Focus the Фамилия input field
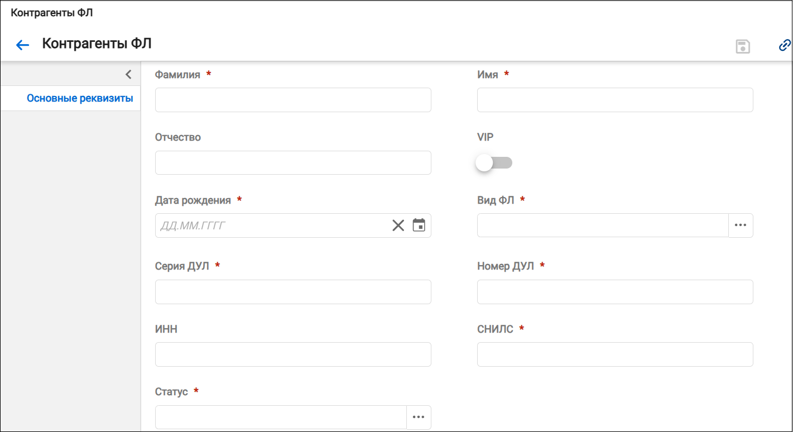 (293, 100)
